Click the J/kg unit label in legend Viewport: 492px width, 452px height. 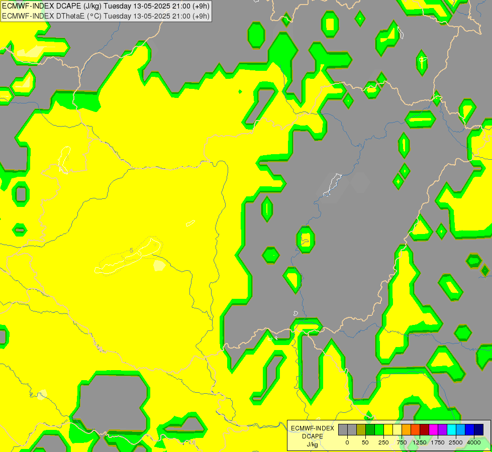click(x=312, y=444)
